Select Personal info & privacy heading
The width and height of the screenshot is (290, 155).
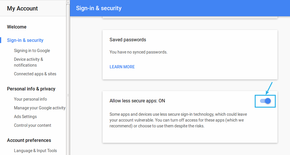coord(31,89)
